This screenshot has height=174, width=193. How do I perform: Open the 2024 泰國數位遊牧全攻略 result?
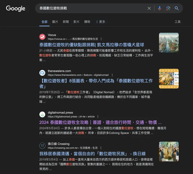100,122
